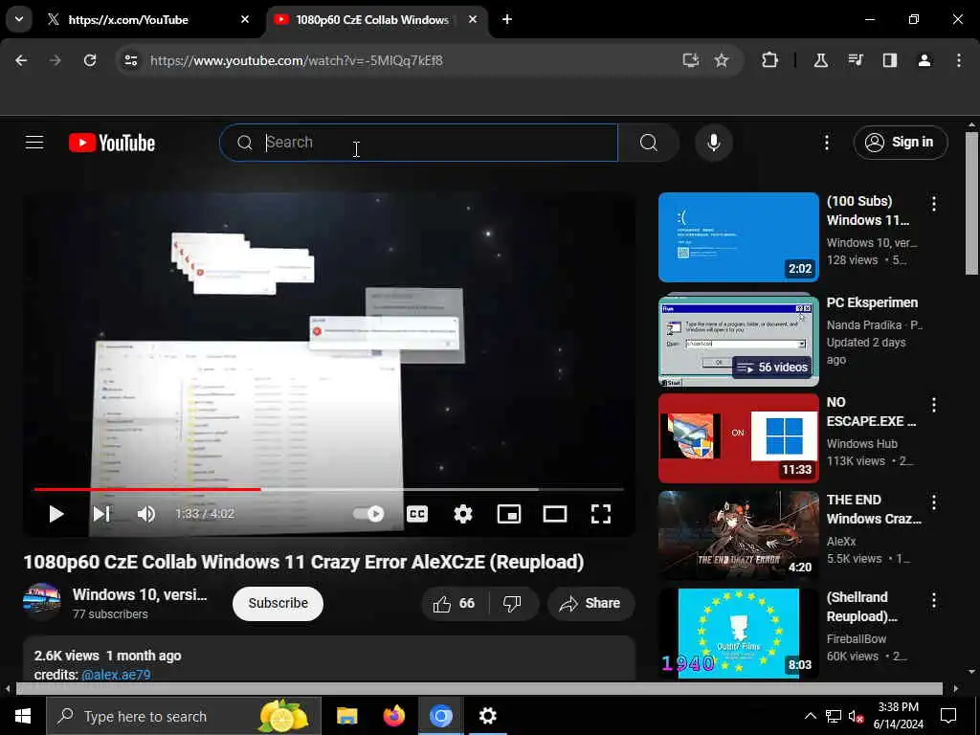This screenshot has height=735, width=980.
Task: Search with your voice microphone button
Action: coord(714,143)
